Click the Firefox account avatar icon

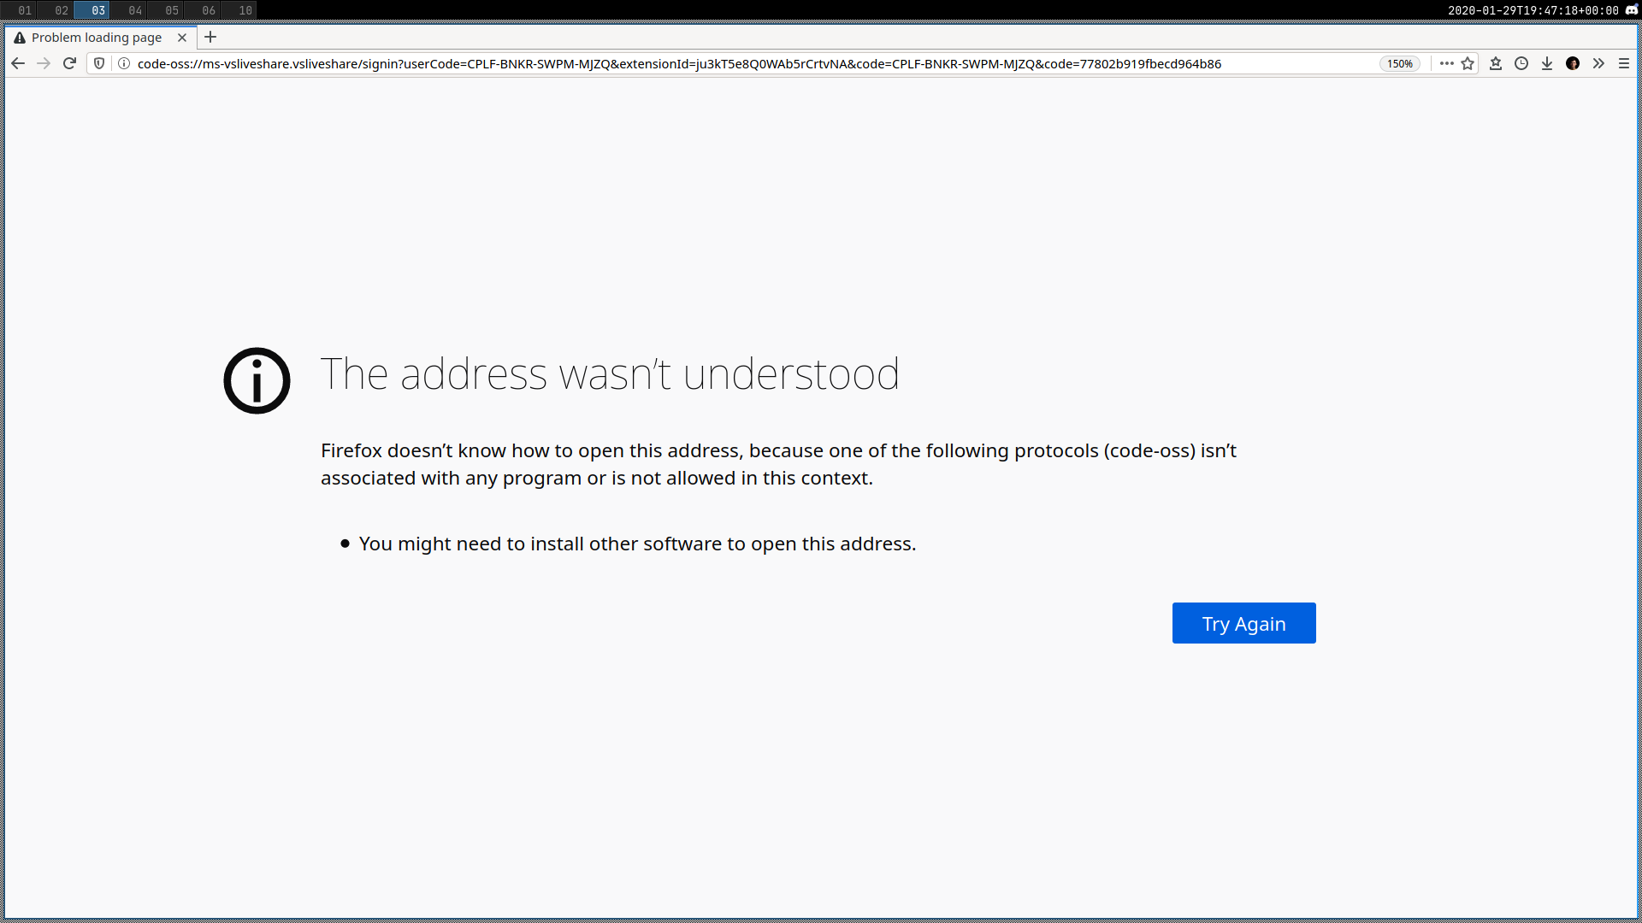pos(1573,63)
